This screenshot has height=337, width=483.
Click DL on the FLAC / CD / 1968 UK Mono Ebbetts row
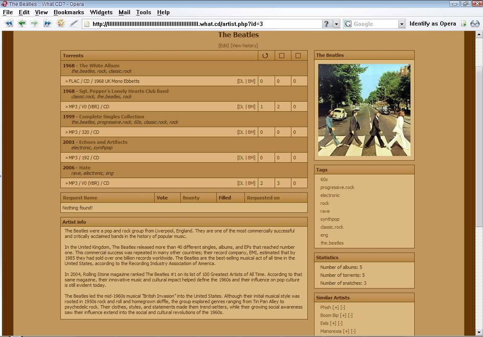[241, 81]
